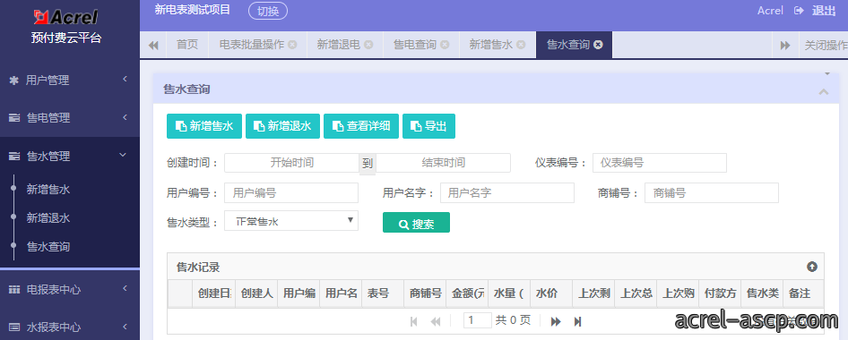Jump to last page icon in pager
The height and width of the screenshot is (340, 848).
point(577,321)
